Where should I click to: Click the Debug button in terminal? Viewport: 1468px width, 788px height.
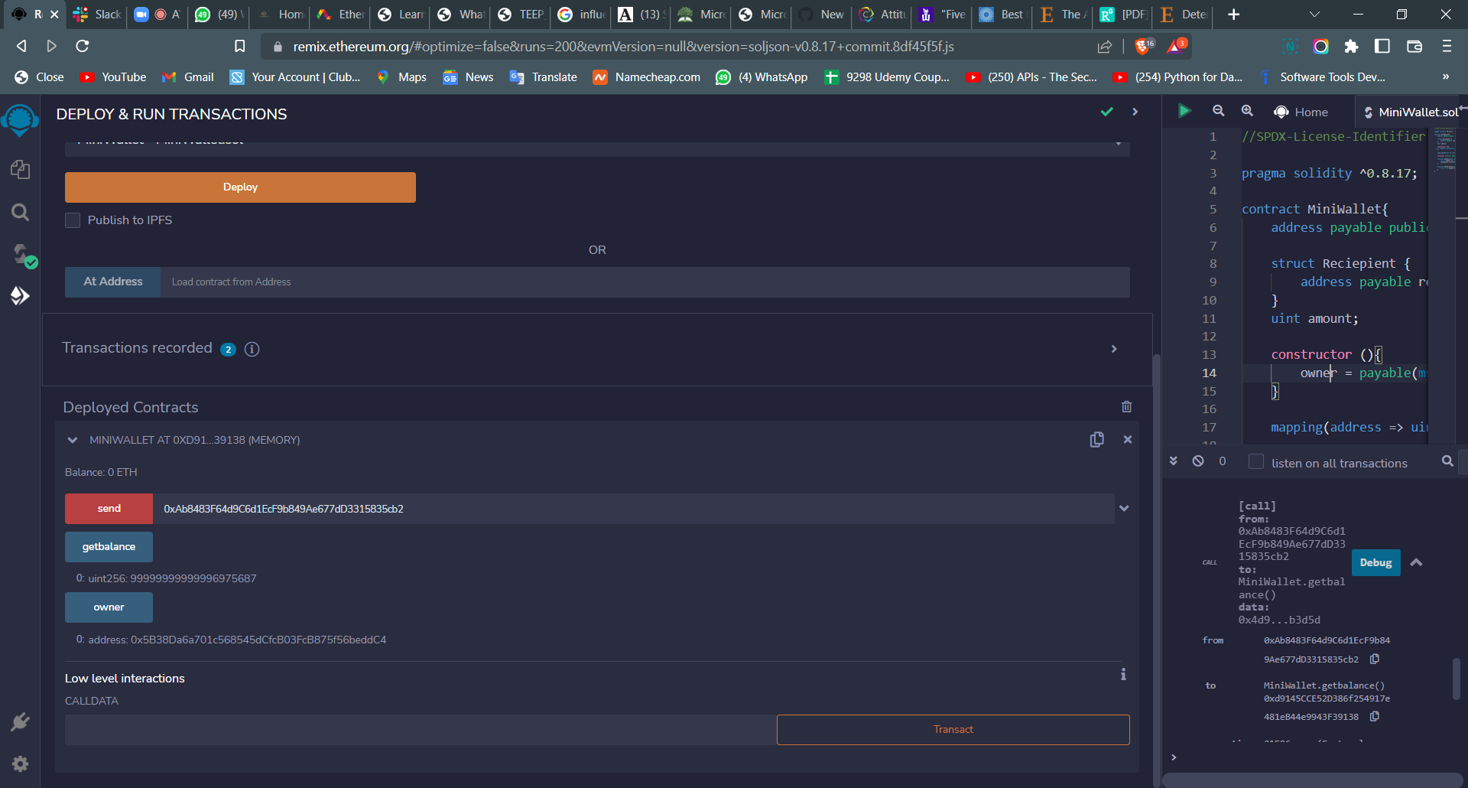click(1375, 562)
